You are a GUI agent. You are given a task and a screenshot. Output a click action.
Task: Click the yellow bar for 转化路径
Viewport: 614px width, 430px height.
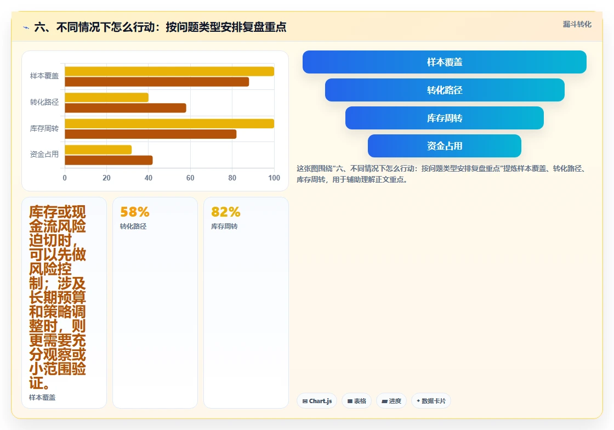point(106,98)
